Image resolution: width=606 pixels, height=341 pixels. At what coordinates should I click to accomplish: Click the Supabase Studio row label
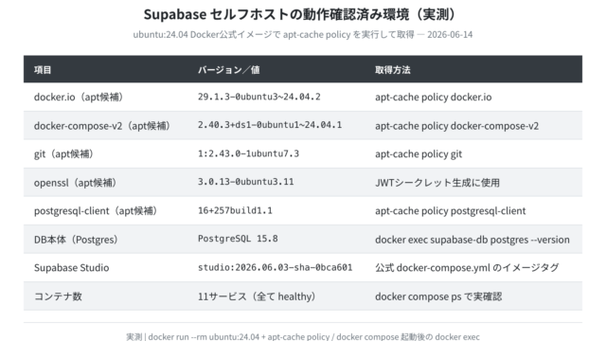[72, 267]
